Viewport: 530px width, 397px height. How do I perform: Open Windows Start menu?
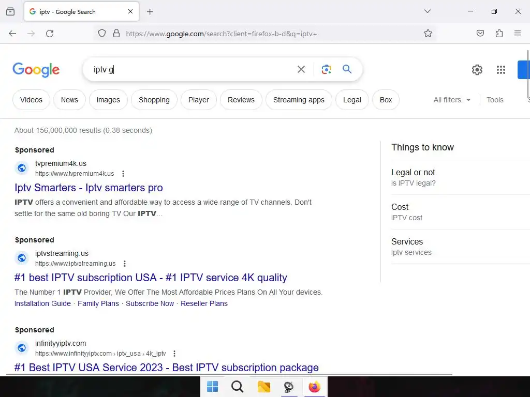coord(212,387)
